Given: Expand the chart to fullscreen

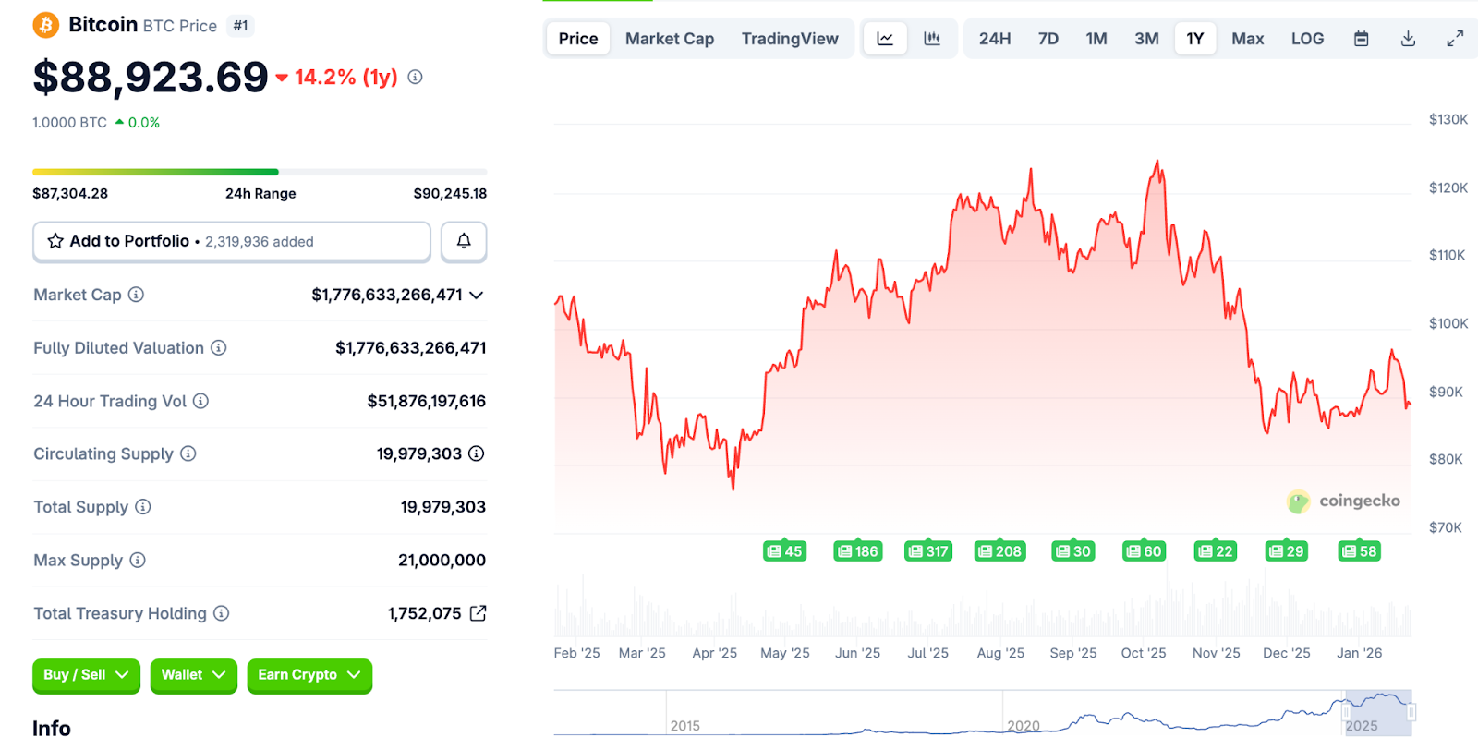Looking at the screenshot, I should [1455, 39].
